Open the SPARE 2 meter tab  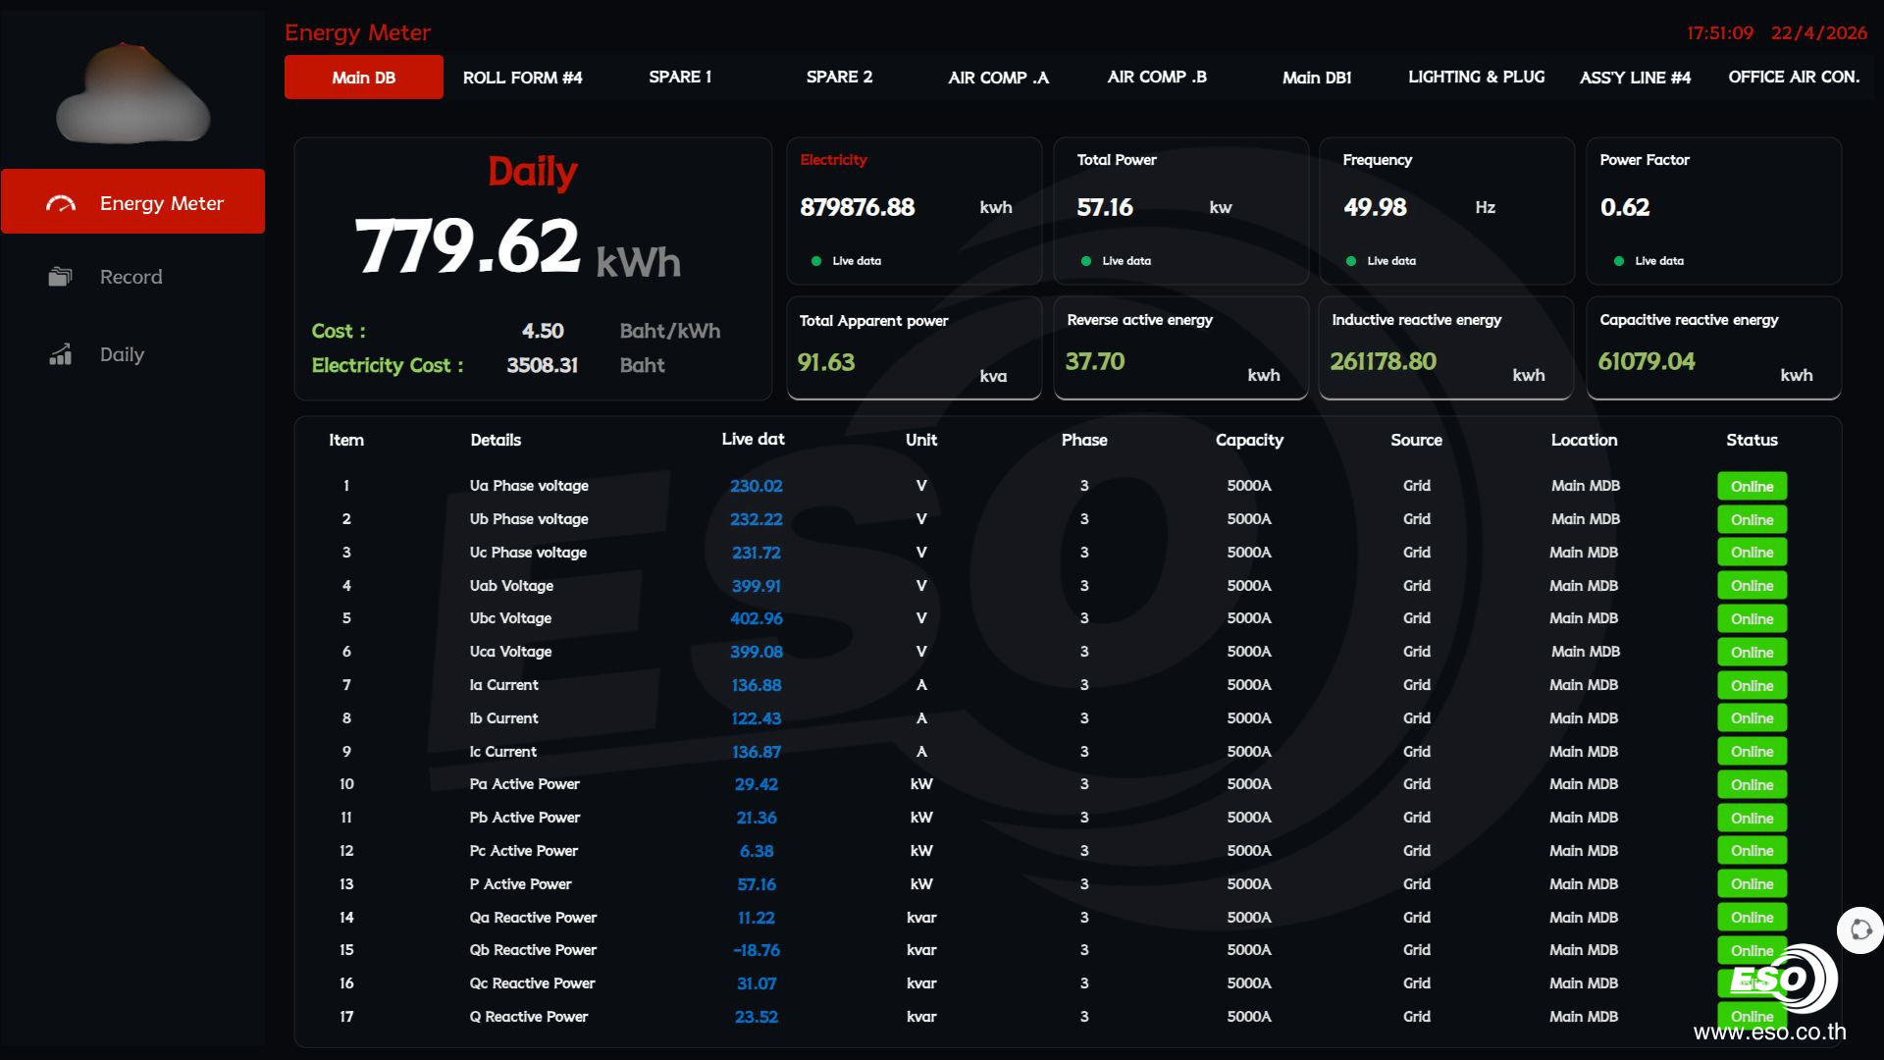(839, 78)
